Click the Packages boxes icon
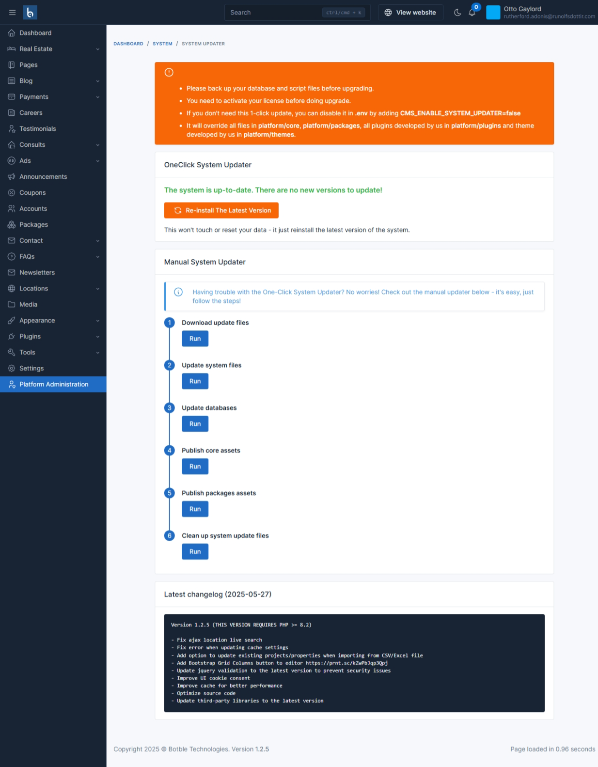Viewport: 598px width, 767px height. click(12, 225)
